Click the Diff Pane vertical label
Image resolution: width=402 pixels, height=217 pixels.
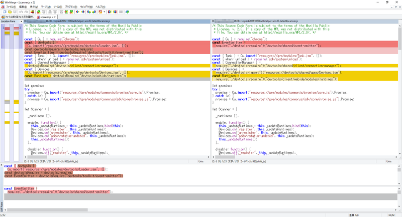[x=2, y=206]
